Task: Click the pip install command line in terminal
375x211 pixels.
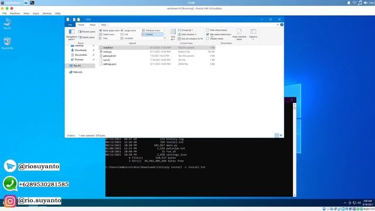Action: 155,167
